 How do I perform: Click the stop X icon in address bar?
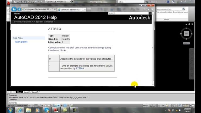(x=55, y=9)
